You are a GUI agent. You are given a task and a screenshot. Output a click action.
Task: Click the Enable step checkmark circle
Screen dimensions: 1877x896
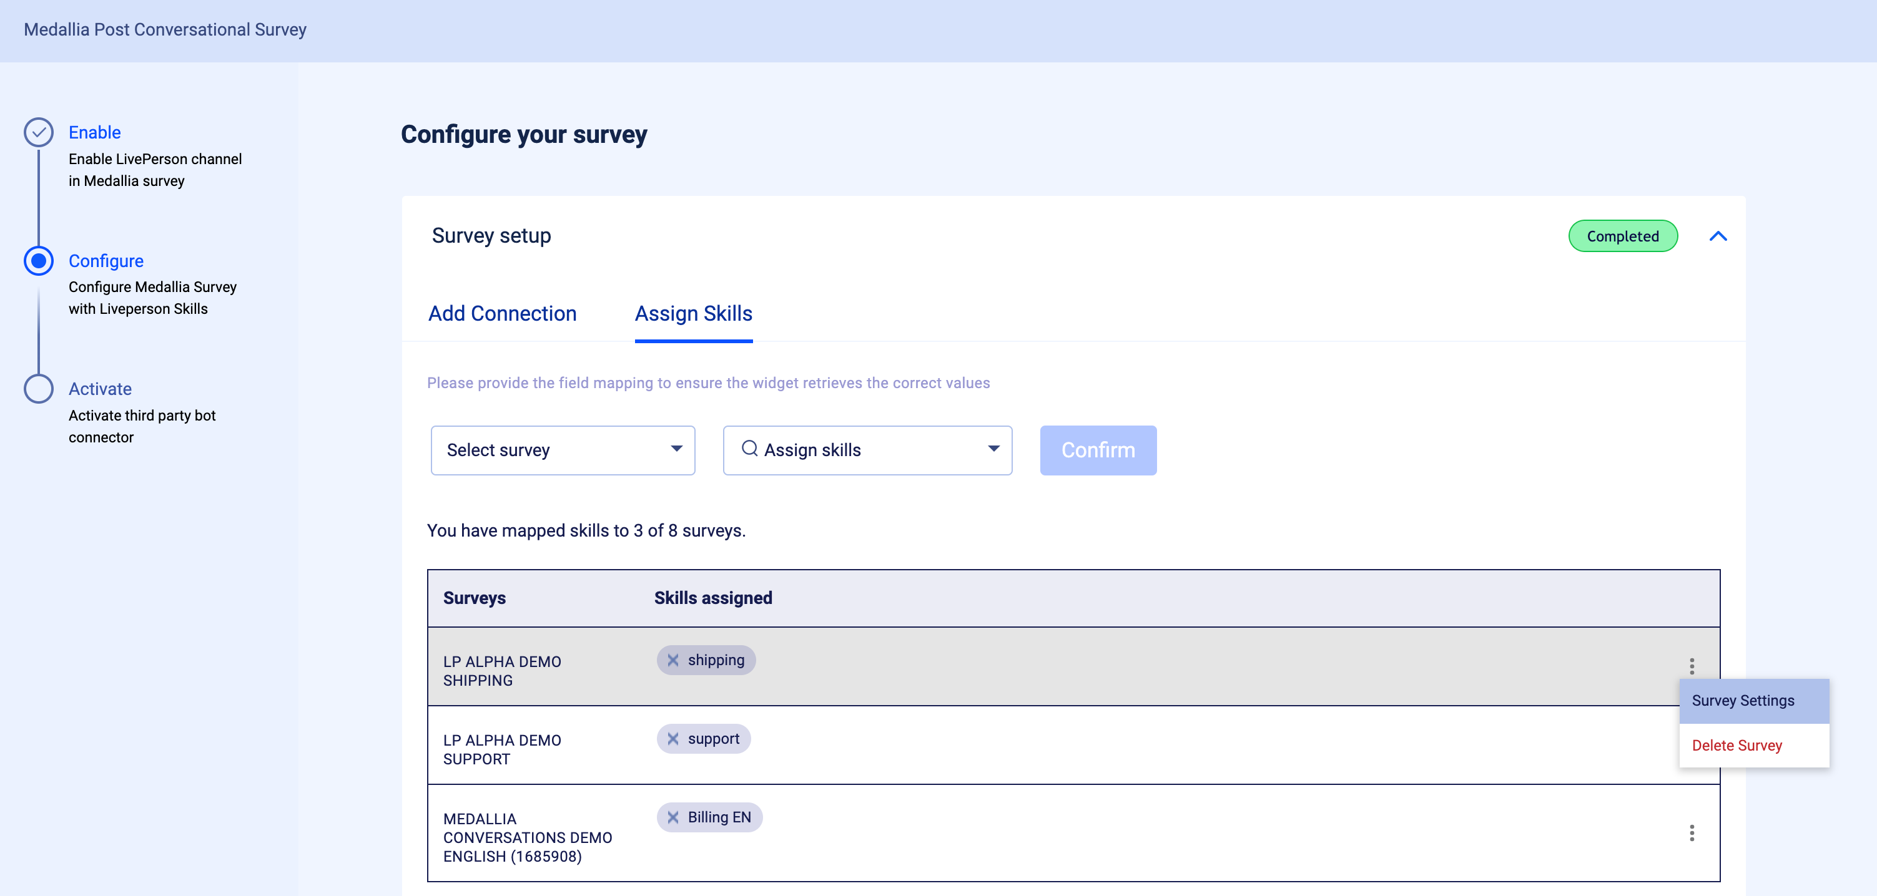click(x=39, y=132)
